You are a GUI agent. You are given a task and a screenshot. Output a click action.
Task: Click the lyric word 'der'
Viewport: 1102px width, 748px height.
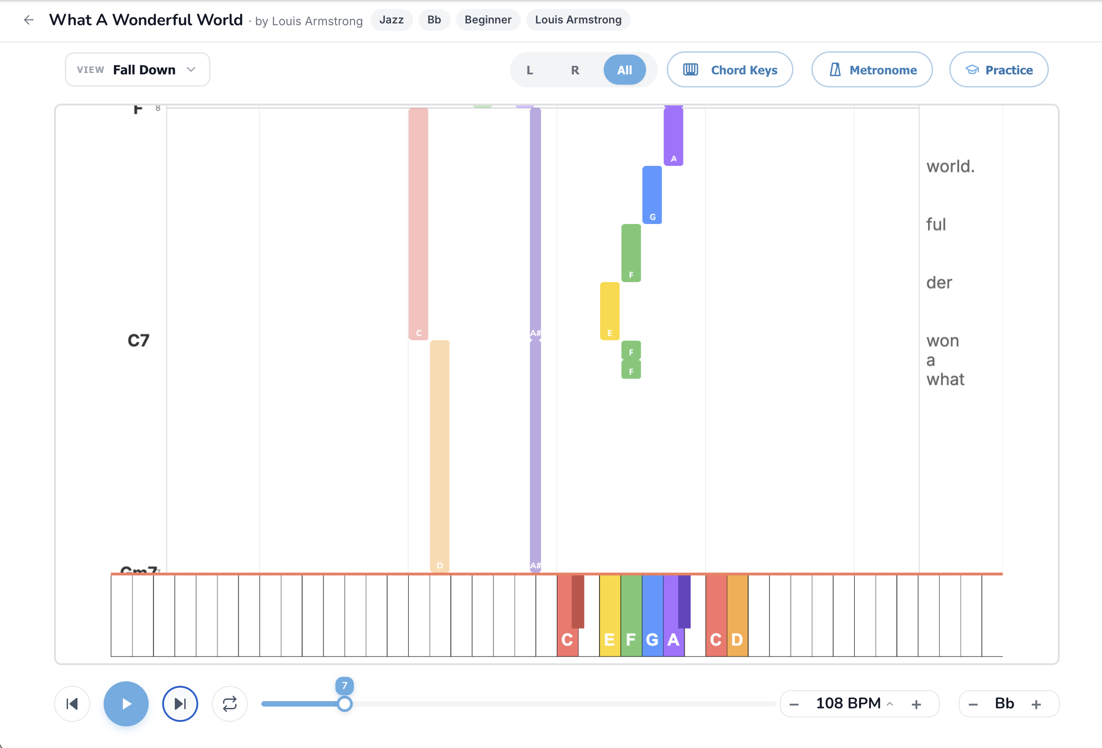[939, 283]
